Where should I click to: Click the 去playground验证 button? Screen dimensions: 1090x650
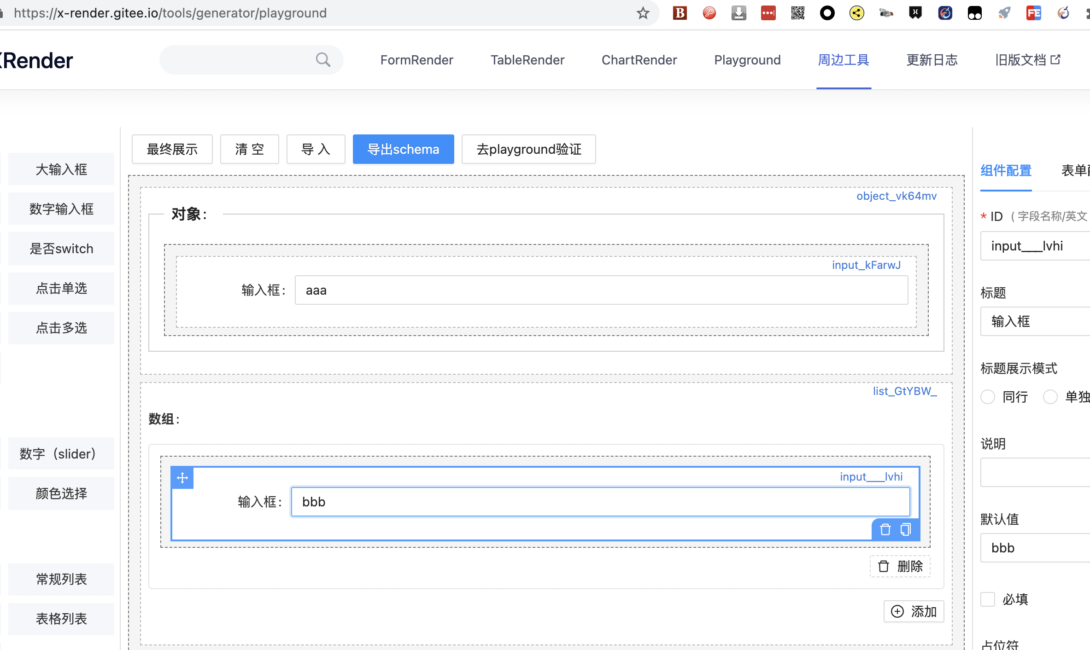[x=528, y=149]
